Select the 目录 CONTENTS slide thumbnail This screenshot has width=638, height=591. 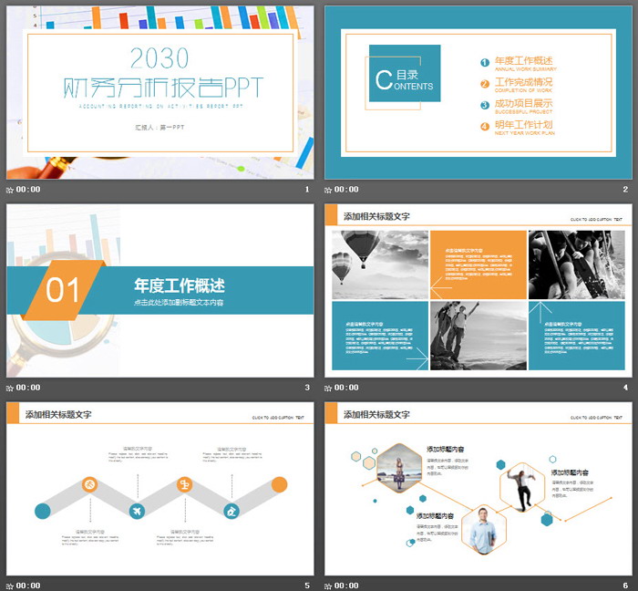click(478, 91)
